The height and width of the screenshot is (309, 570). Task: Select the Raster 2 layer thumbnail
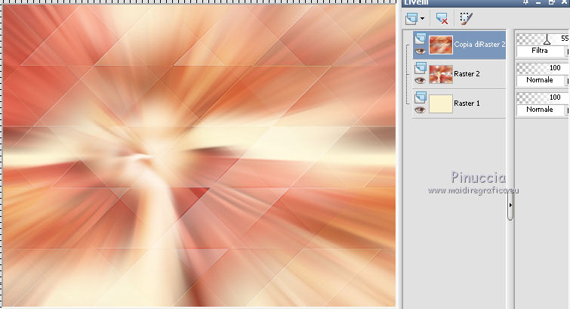441,74
